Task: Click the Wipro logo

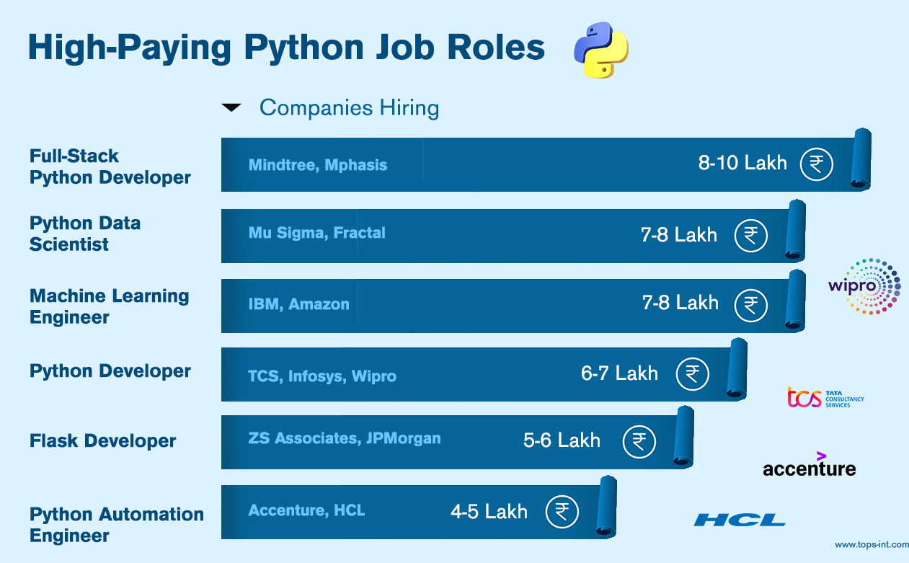Action: click(864, 286)
